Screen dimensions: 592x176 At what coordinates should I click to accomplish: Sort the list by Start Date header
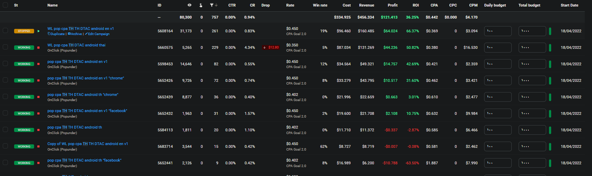click(569, 5)
